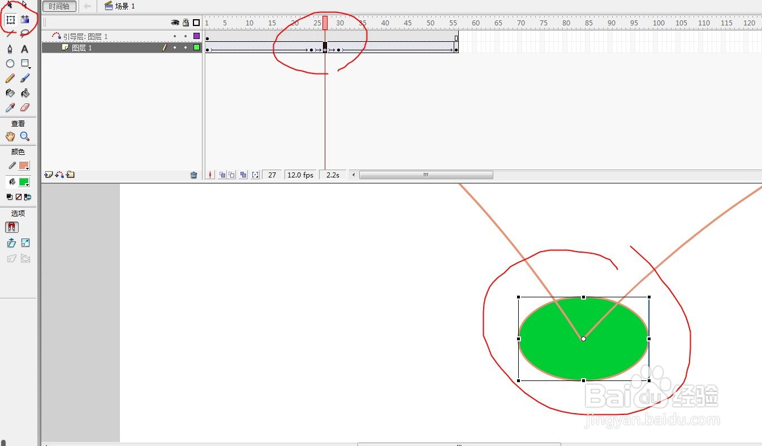Insert a new layer

coord(49,175)
